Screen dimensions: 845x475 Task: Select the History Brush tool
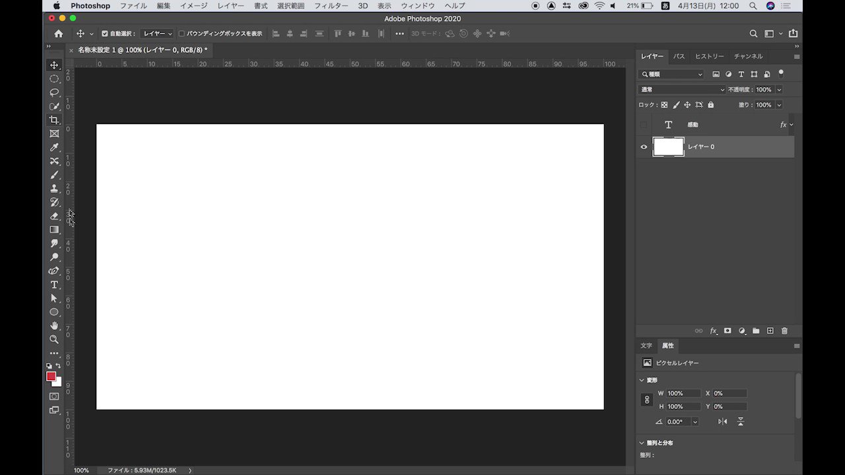tap(54, 203)
